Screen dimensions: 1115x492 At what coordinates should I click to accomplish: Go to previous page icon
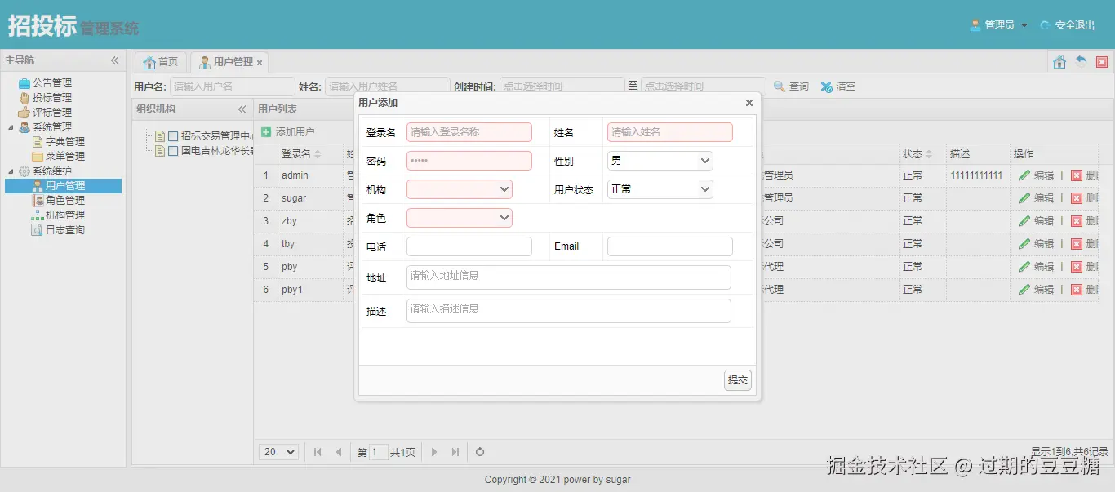coord(339,452)
